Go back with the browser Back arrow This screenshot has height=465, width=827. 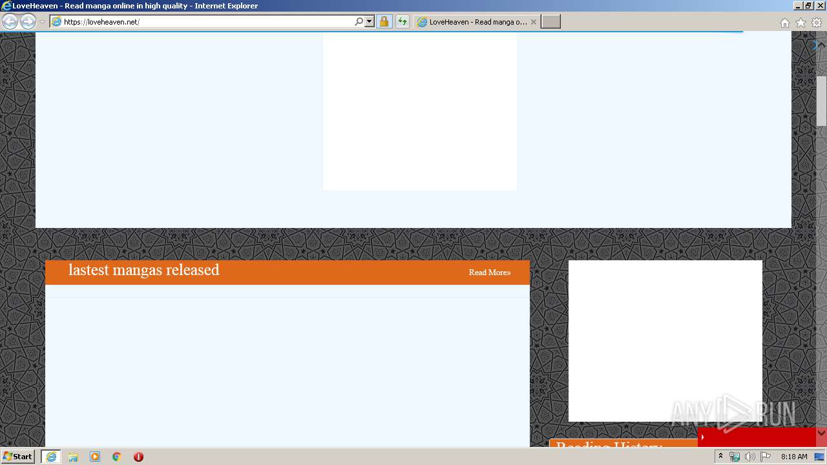(x=10, y=21)
